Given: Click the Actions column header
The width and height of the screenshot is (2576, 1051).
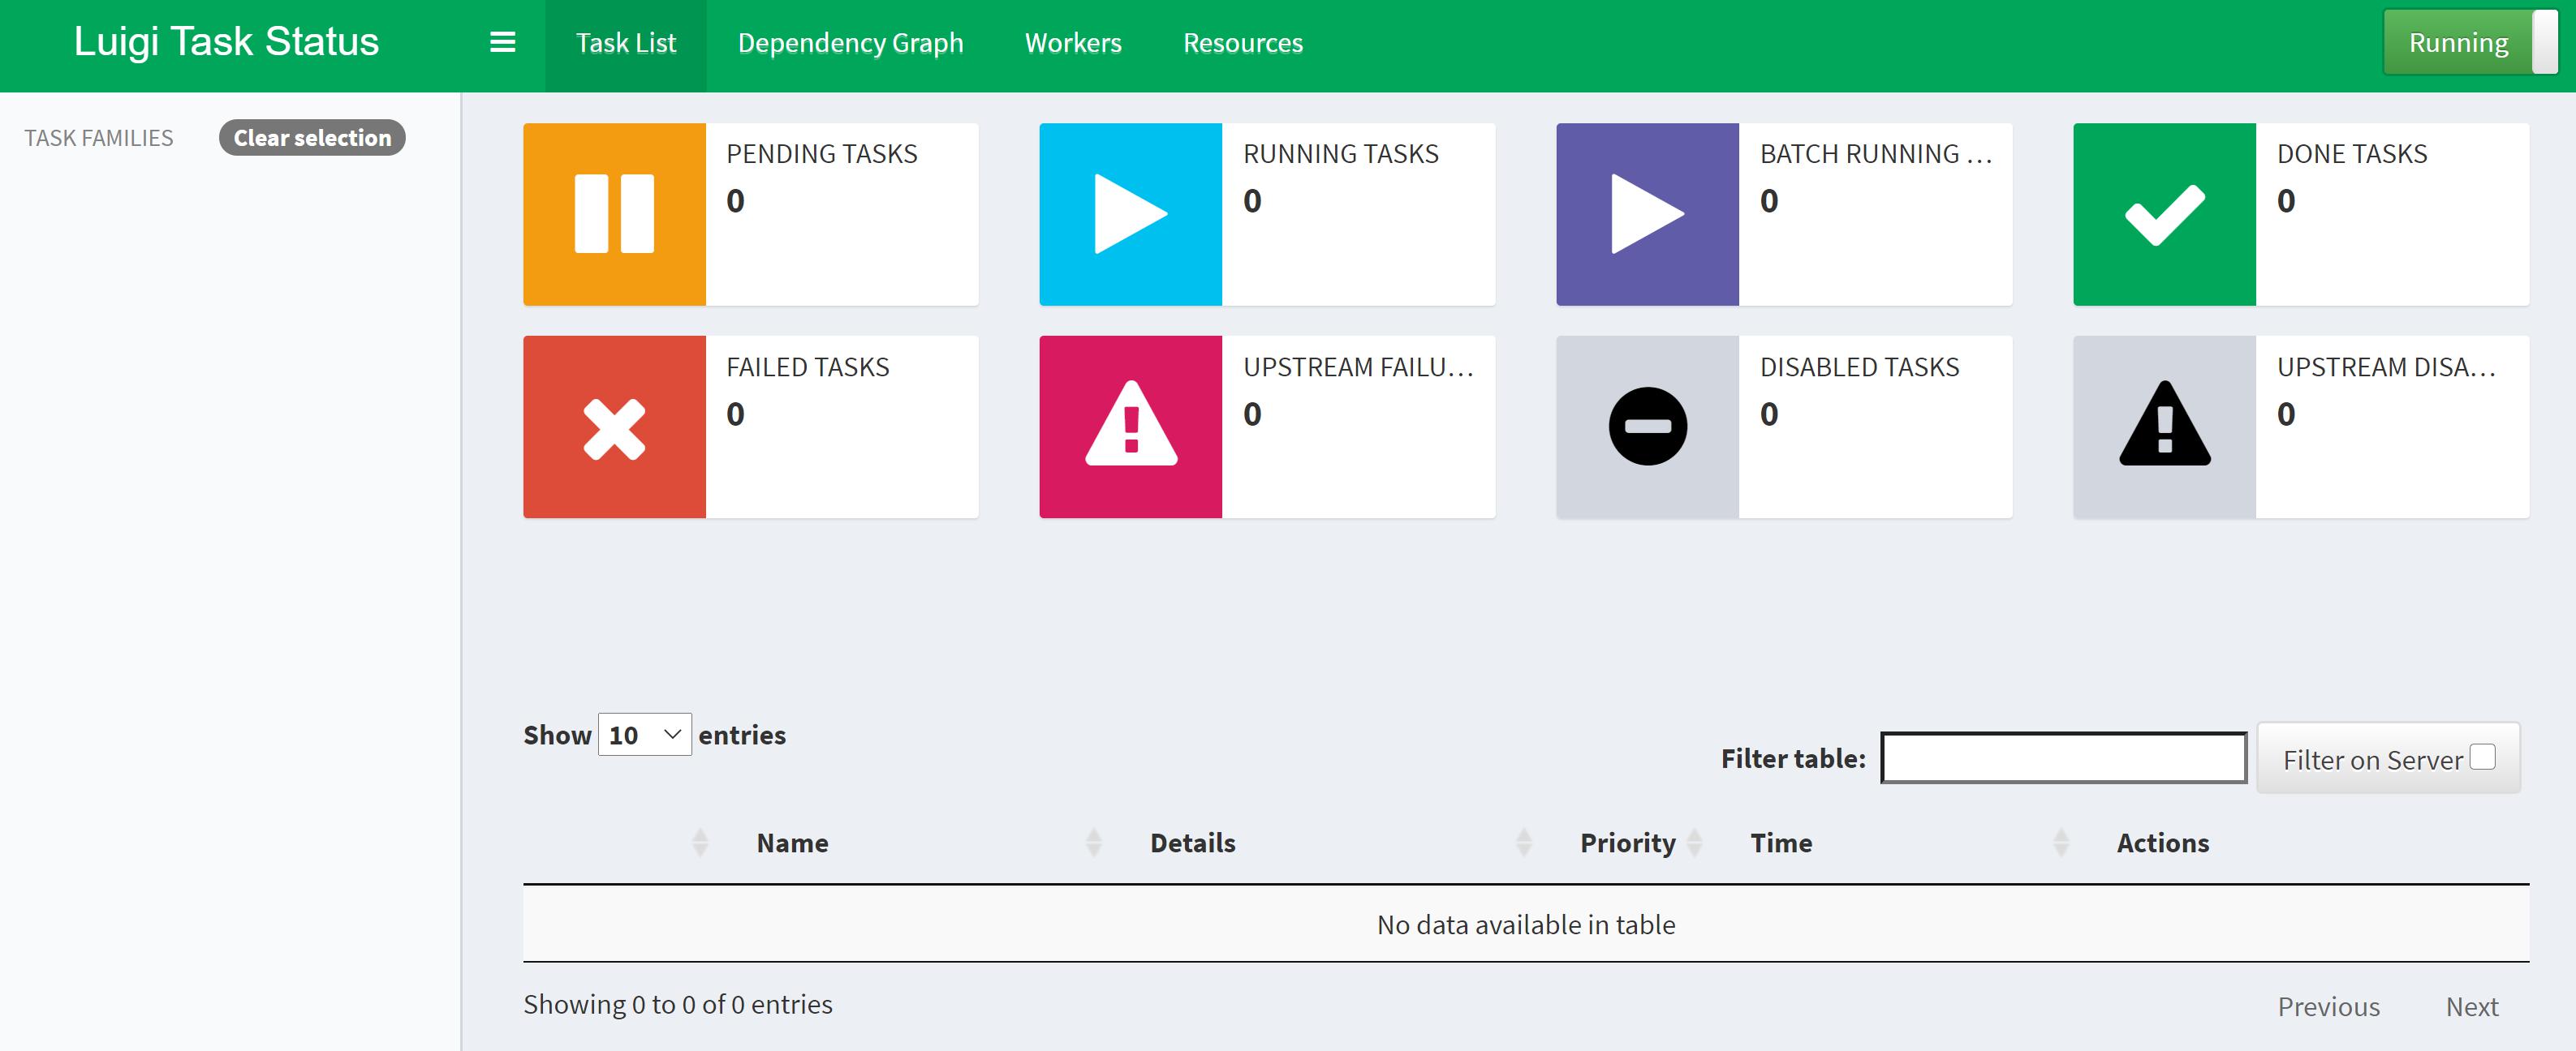Looking at the screenshot, I should (2162, 843).
